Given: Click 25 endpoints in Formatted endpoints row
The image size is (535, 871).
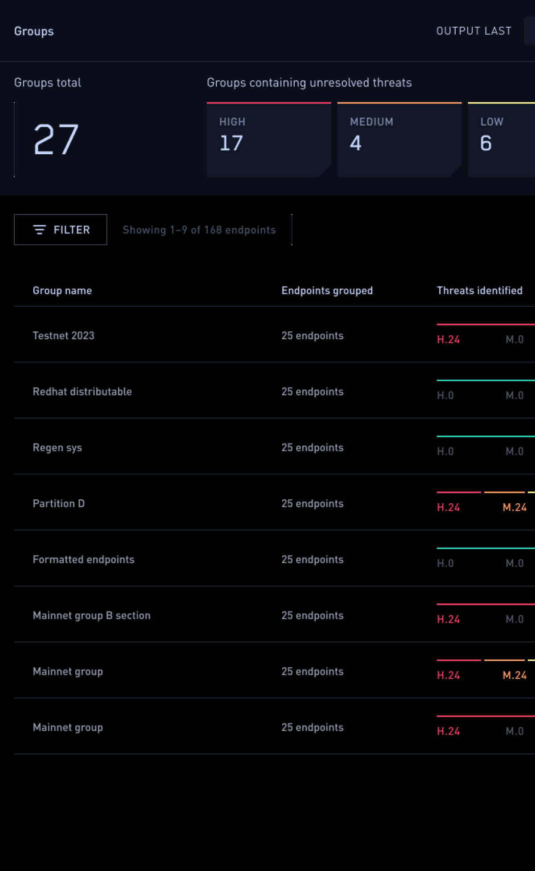Looking at the screenshot, I should 313,560.
